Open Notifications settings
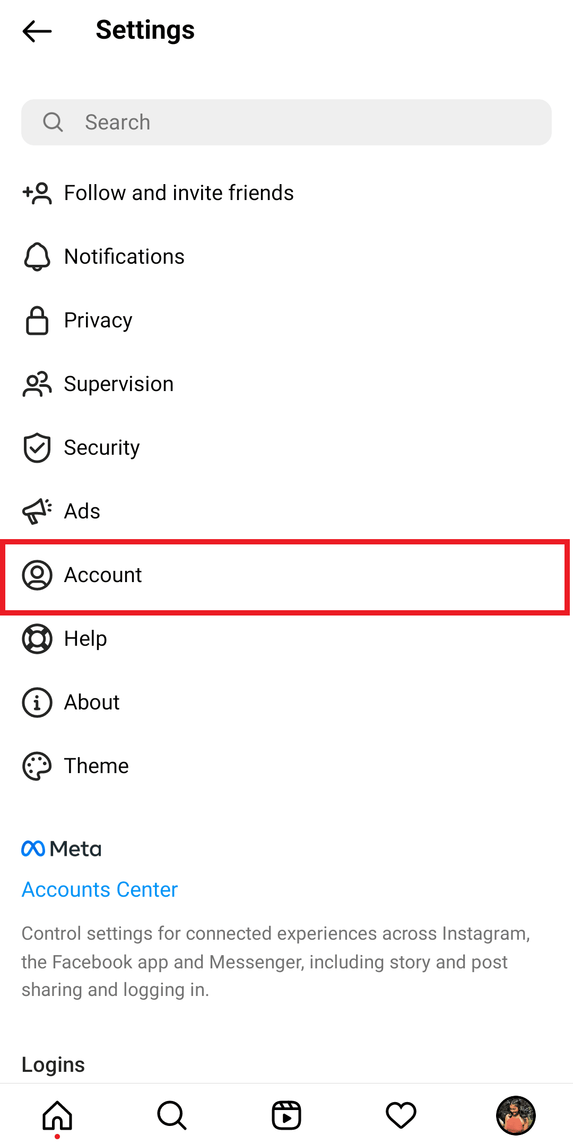Image resolution: width=573 pixels, height=1144 pixels. tap(124, 257)
